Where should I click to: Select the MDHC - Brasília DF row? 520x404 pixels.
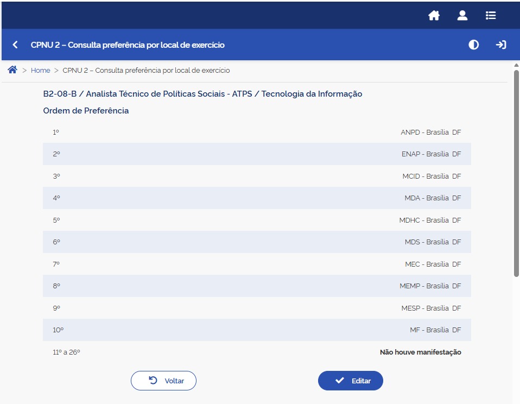click(x=257, y=220)
